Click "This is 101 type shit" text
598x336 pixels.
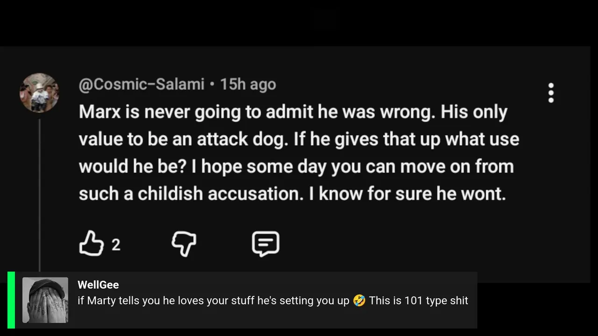[x=418, y=301]
